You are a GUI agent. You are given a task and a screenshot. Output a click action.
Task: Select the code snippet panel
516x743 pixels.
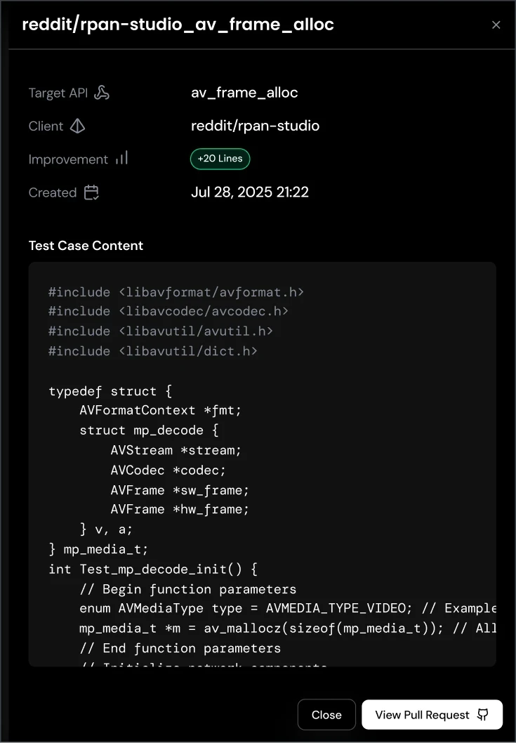click(x=262, y=463)
